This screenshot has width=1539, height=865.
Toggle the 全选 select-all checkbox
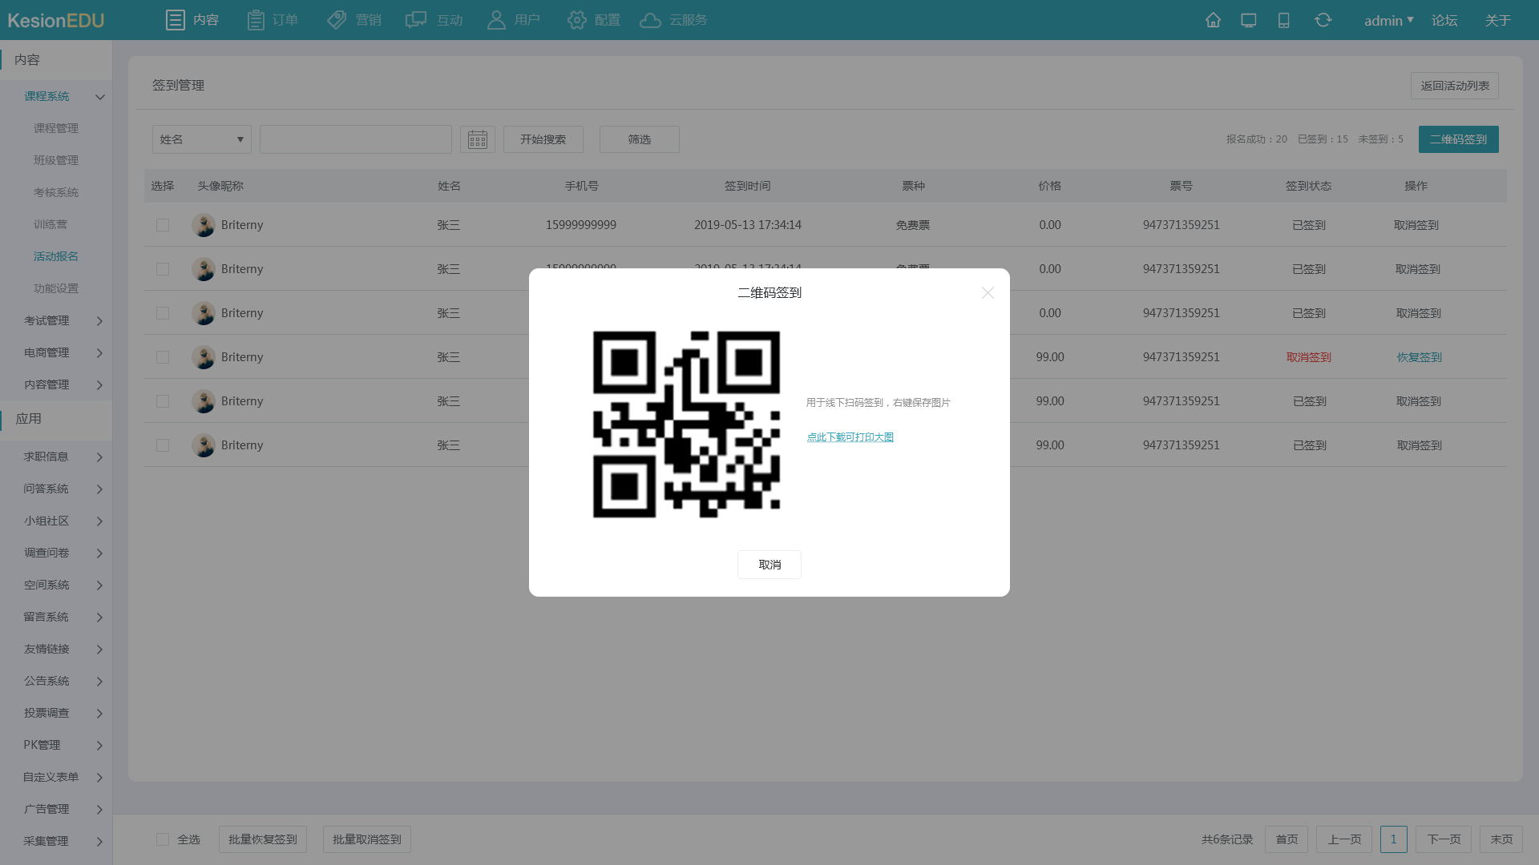click(x=163, y=839)
